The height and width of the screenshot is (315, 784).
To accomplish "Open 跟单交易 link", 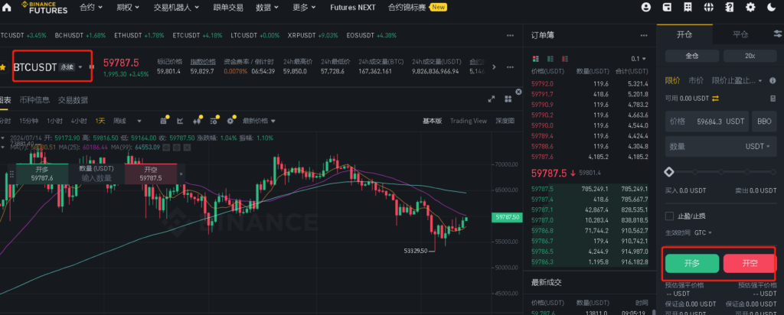I will [228, 8].
